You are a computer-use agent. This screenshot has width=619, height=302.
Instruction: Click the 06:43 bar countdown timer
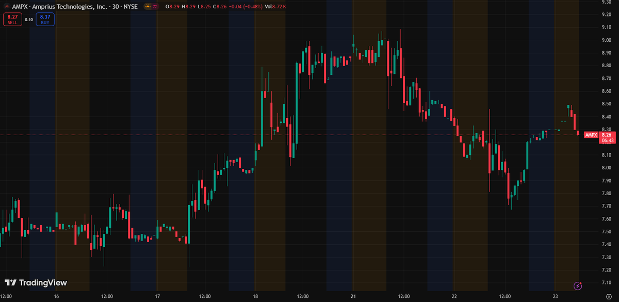(608, 140)
